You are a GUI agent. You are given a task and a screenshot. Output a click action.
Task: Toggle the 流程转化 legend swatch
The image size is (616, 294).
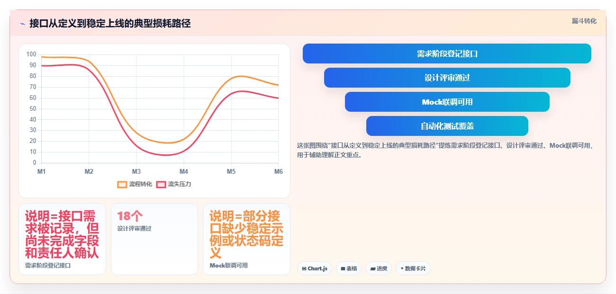tap(122, 184)
